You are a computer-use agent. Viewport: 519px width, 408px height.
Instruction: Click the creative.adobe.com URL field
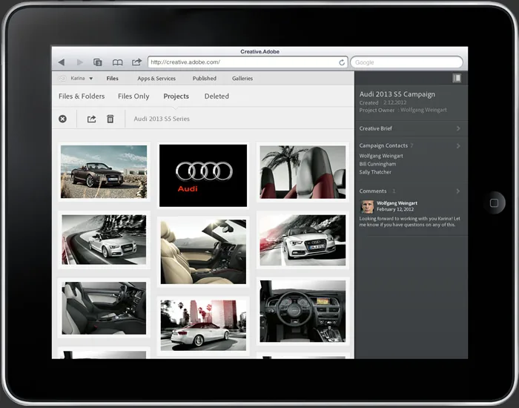[248, 62]
